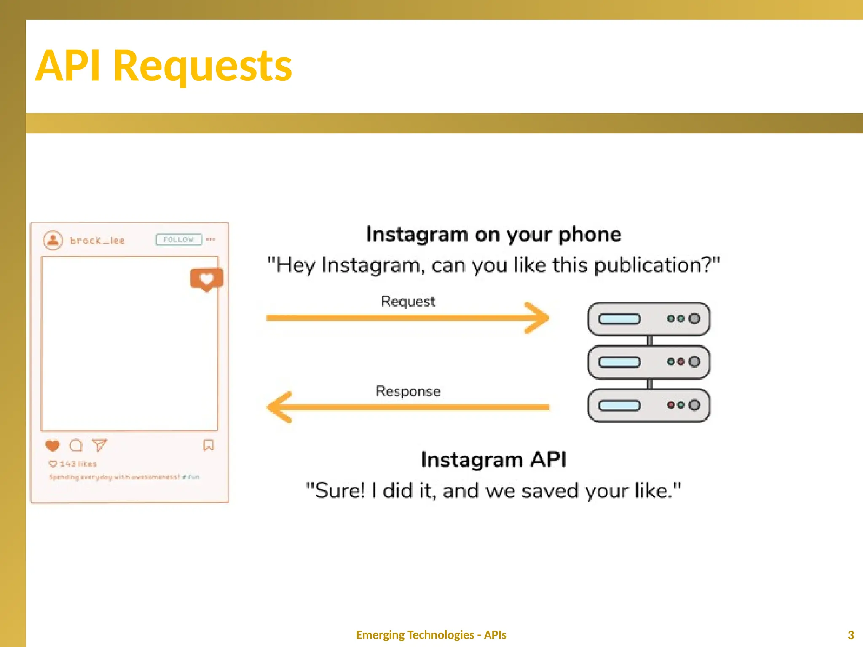The height and width of the screenshot is (647, 863).
Task: Click the orange Response arrow head
Action: tap(280, 407)
